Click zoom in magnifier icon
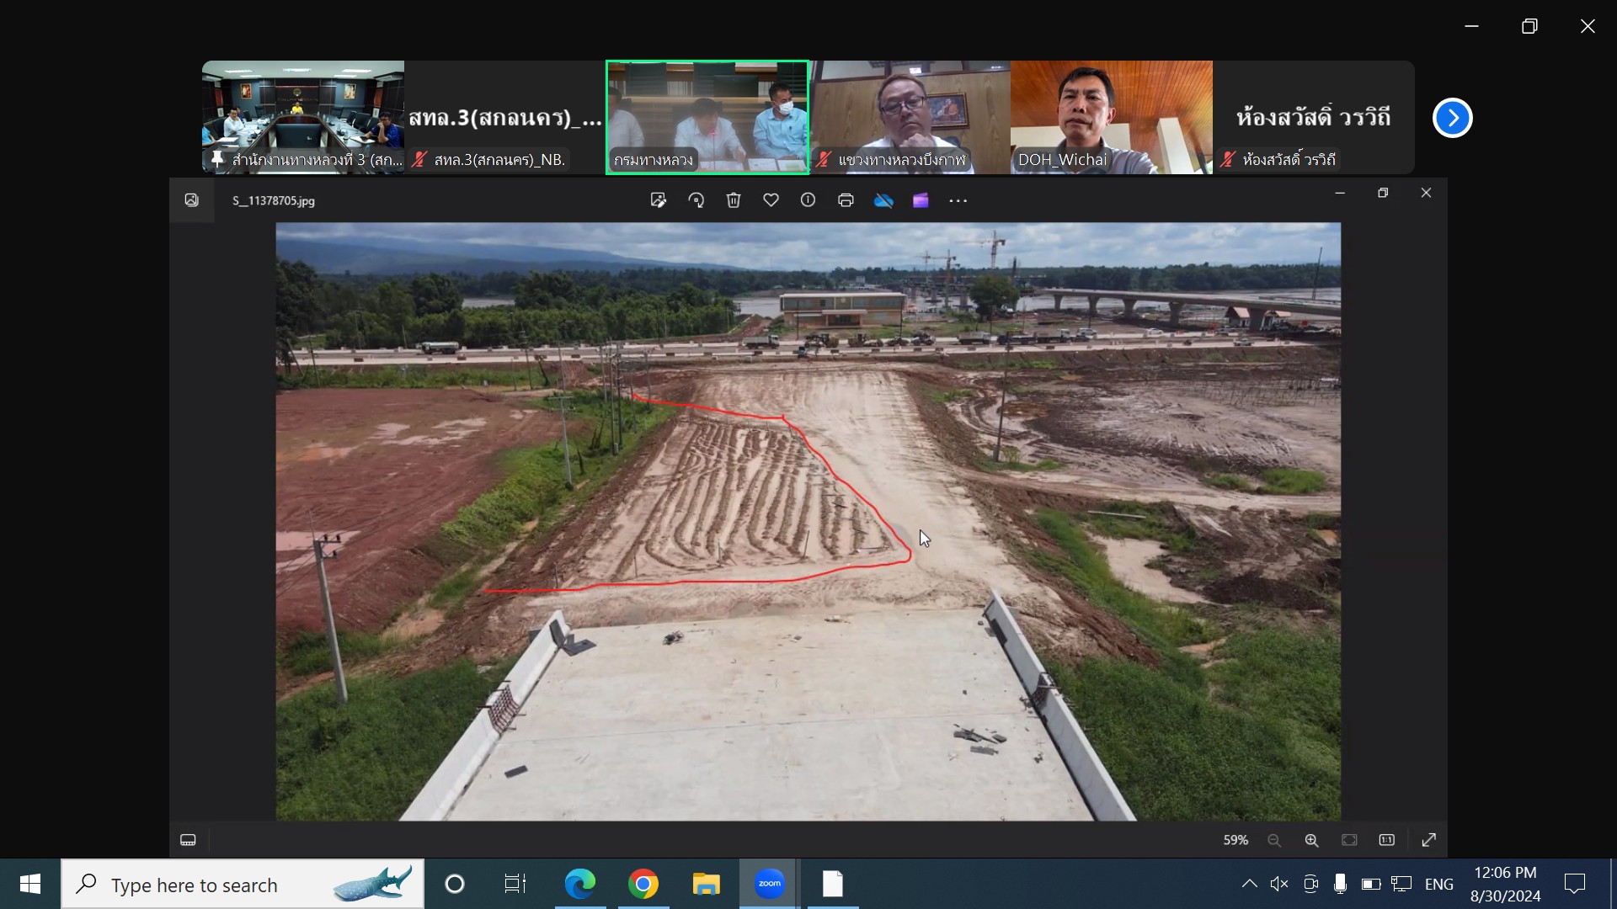The width and height of the screenshot is (1617, 909). 1311,840
